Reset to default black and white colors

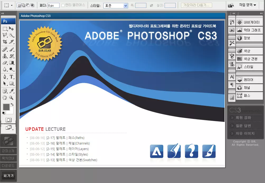(x=4, y=113)
